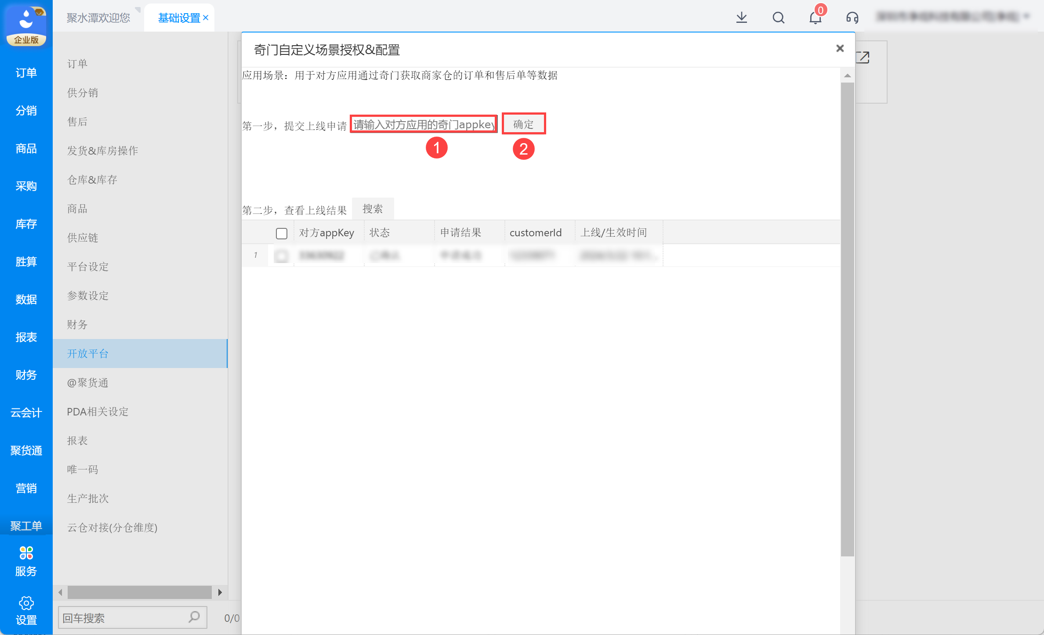
Task: Open 订单 in the blue sidebar
Action: [x=26, y=73]
